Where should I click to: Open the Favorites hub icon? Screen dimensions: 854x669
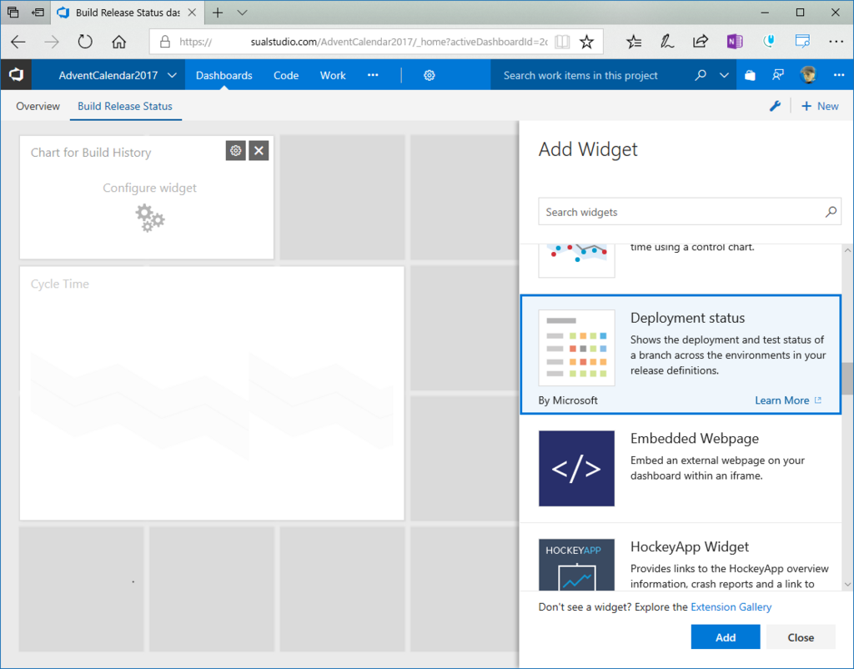tap(634, 42)
